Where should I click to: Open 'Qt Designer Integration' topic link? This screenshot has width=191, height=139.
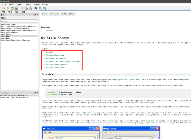pyautogui.click(x=55, y=58)
